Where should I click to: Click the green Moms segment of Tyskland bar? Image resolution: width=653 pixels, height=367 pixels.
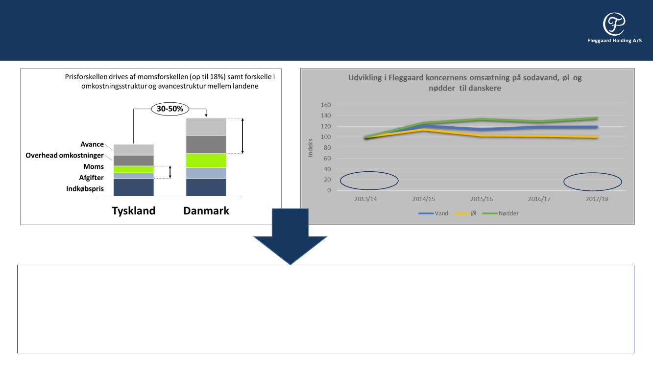pyautogui.click(x=134, y=169)
